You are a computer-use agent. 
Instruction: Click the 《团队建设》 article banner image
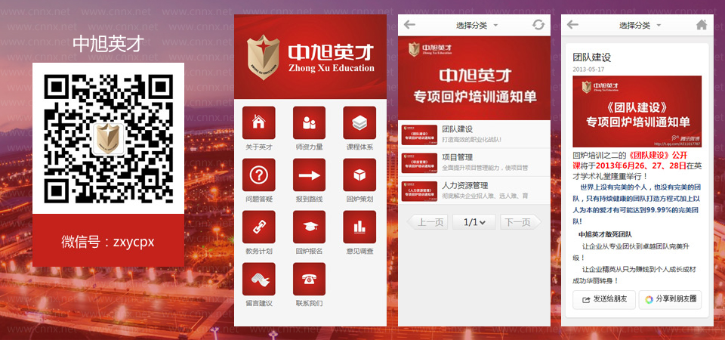(637, 112)
